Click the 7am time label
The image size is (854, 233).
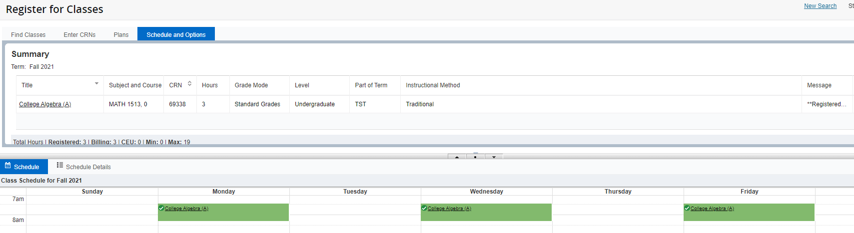[x=18, y=199]
